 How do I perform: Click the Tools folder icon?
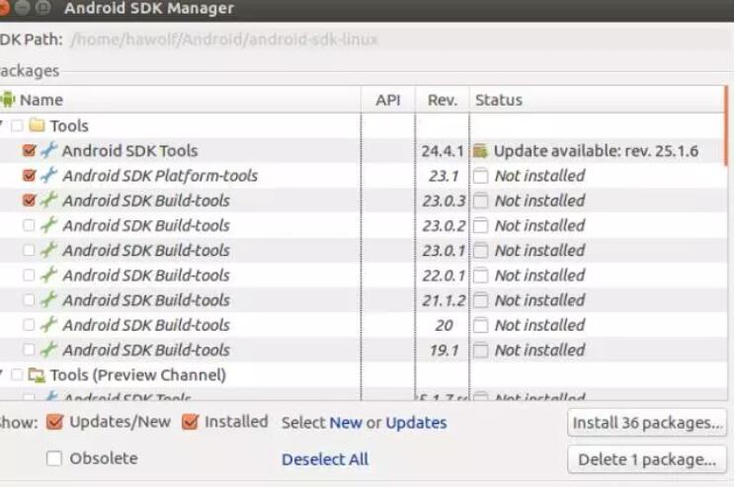click(x=37, y=125)
